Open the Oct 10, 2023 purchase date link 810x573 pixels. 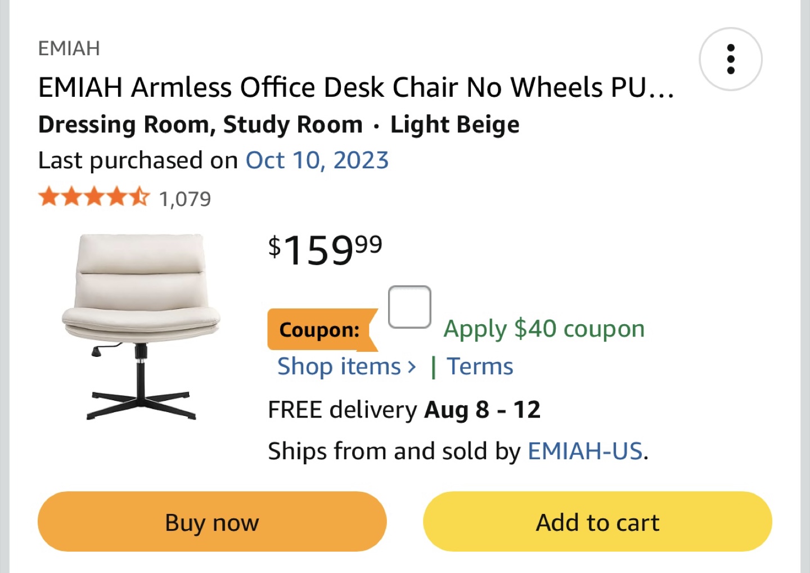[317, 160]
